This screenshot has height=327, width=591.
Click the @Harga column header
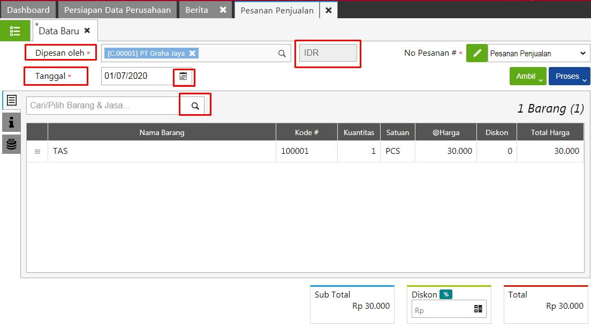(446, 132)
